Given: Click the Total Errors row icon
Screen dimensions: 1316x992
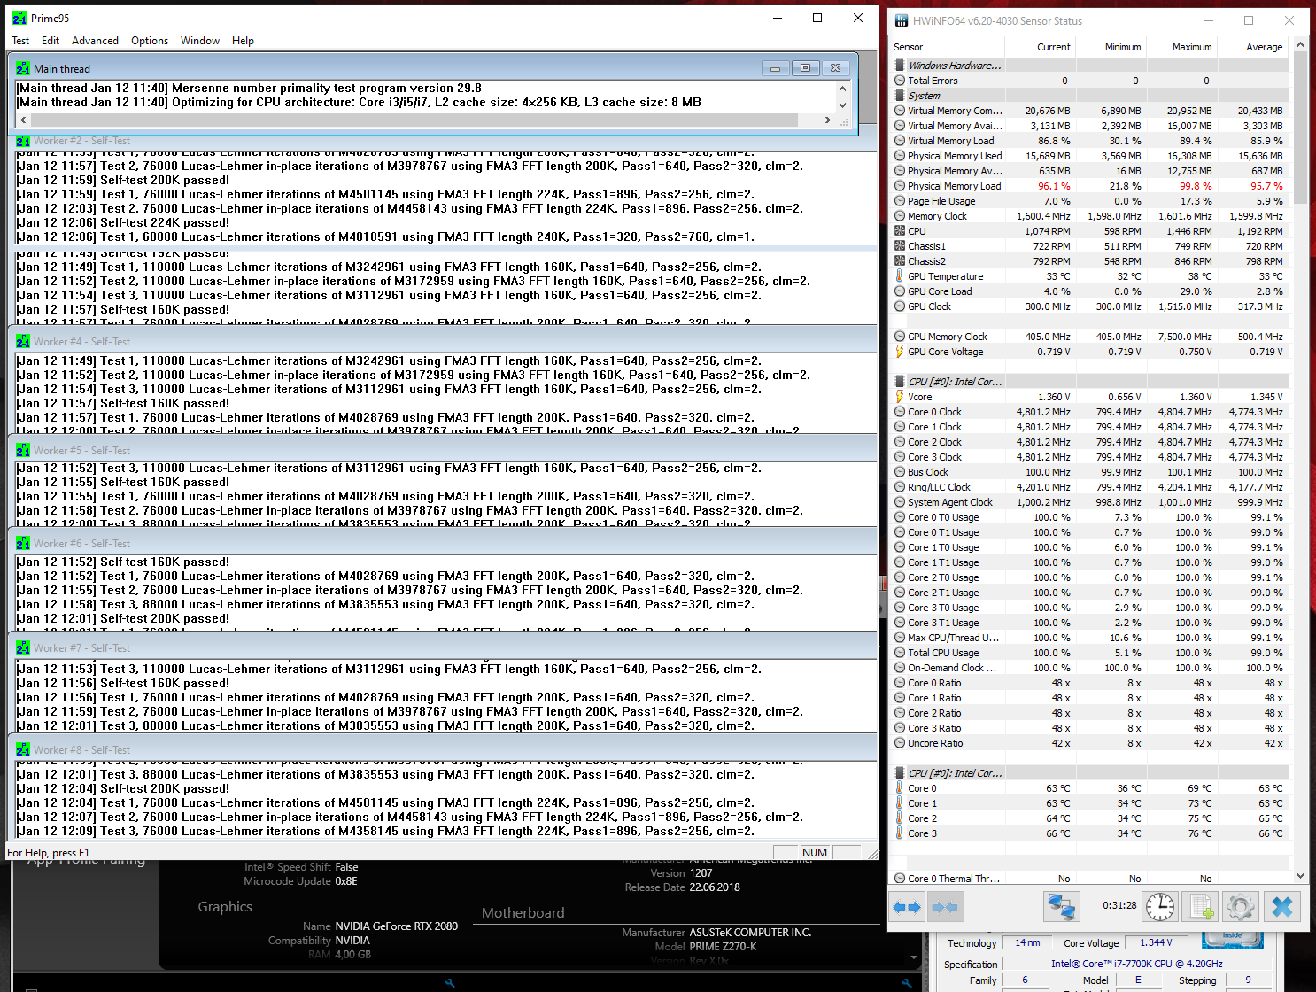Looking at the screenshot, I should tap(900, 81).
